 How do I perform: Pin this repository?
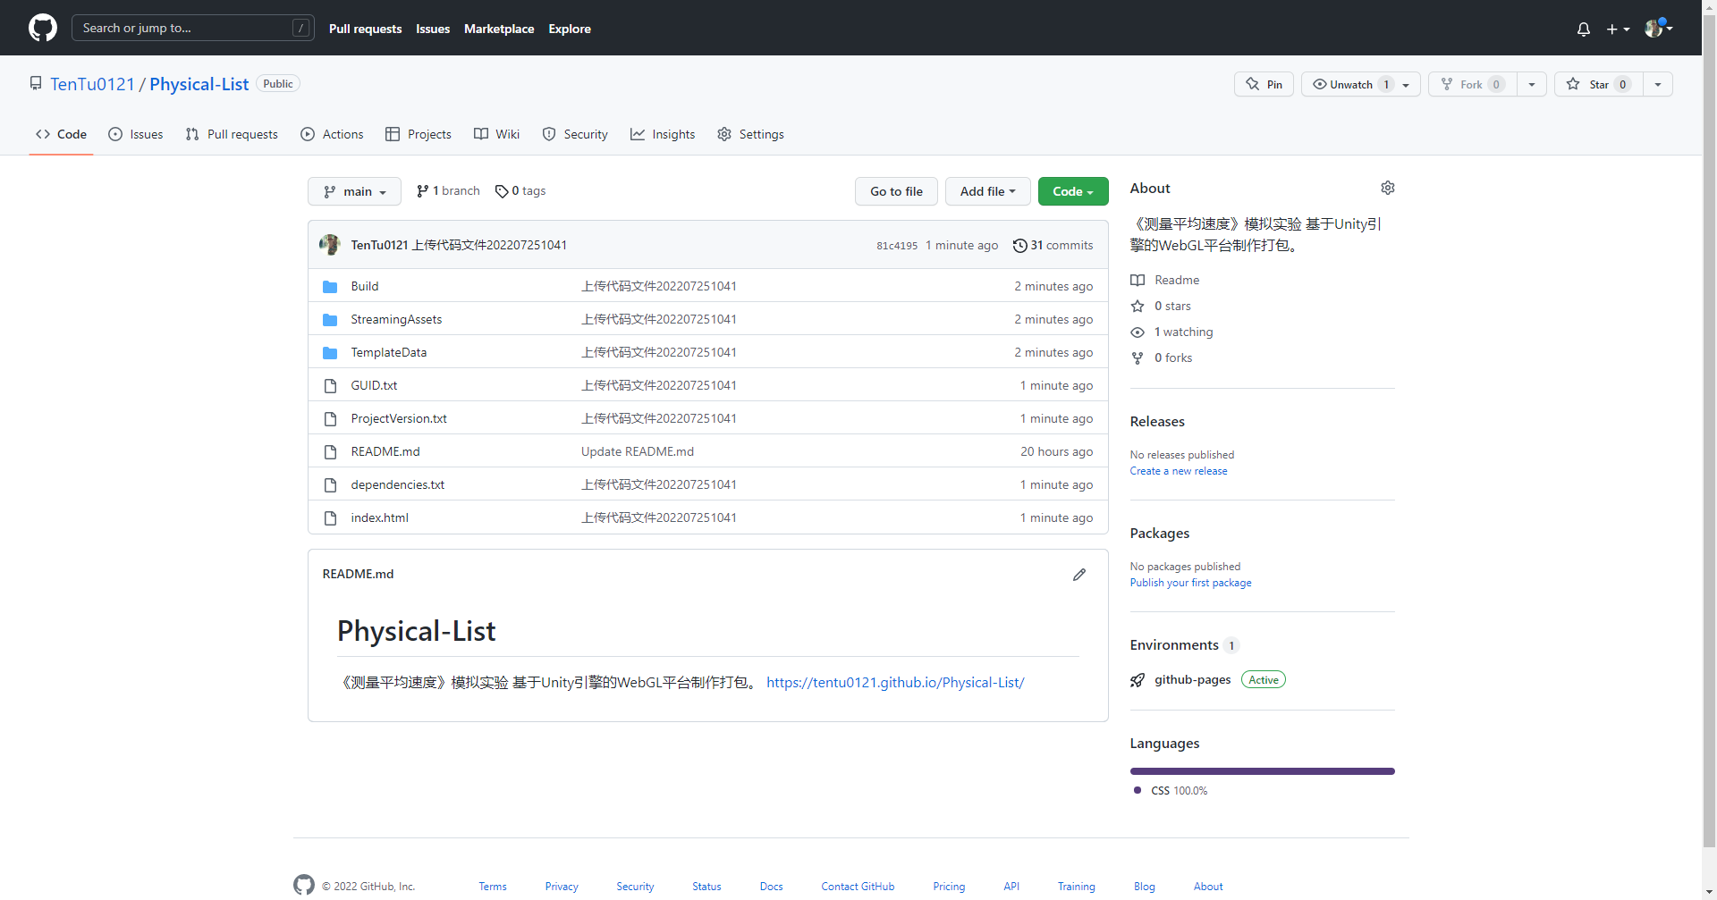1264,84
